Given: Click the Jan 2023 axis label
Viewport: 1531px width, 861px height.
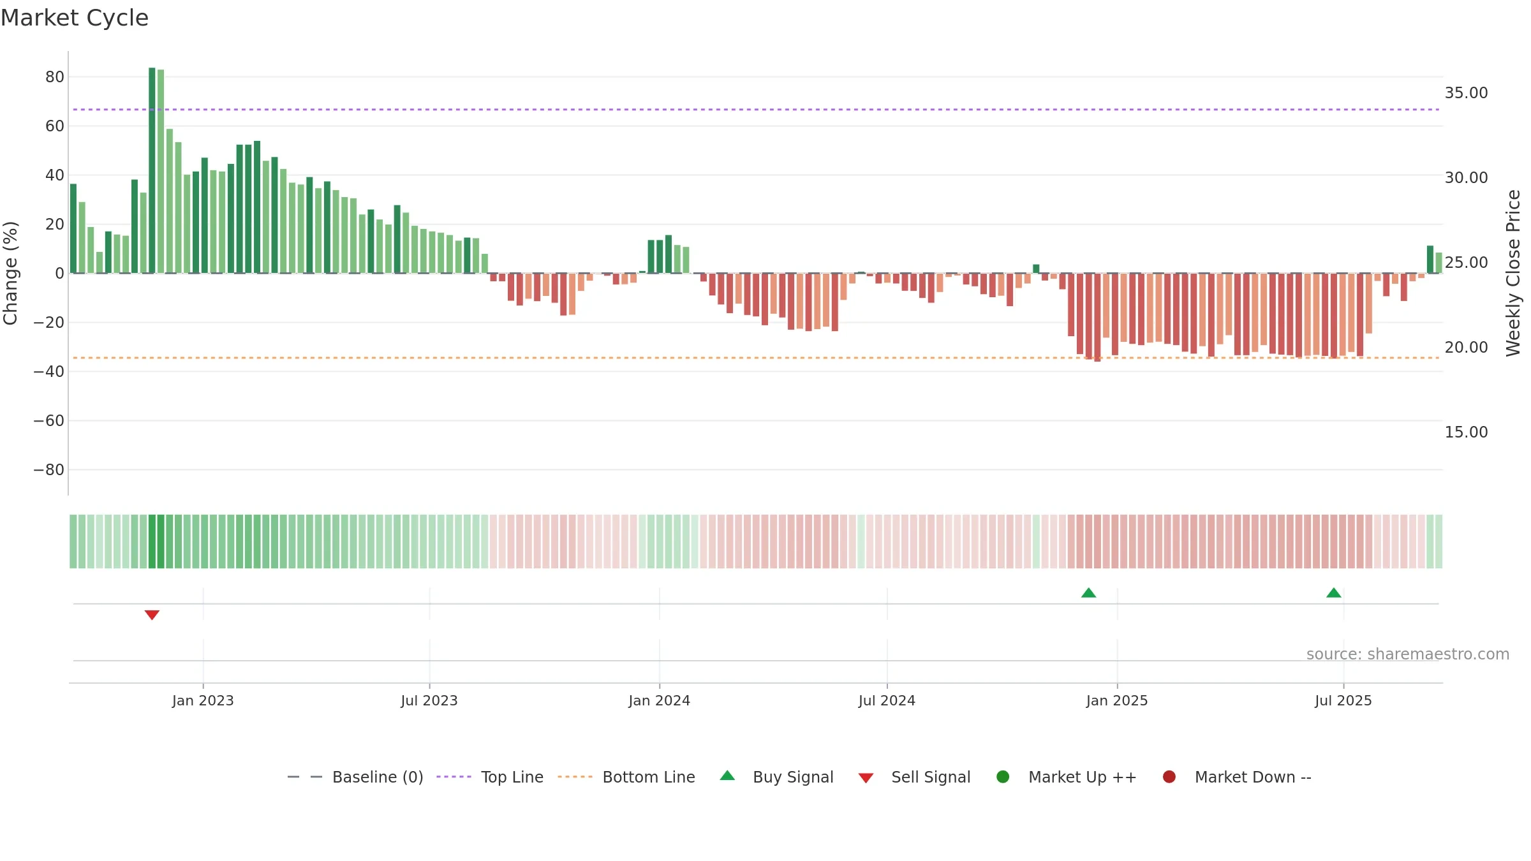Looking at the screenshot, I should point(203,701).
